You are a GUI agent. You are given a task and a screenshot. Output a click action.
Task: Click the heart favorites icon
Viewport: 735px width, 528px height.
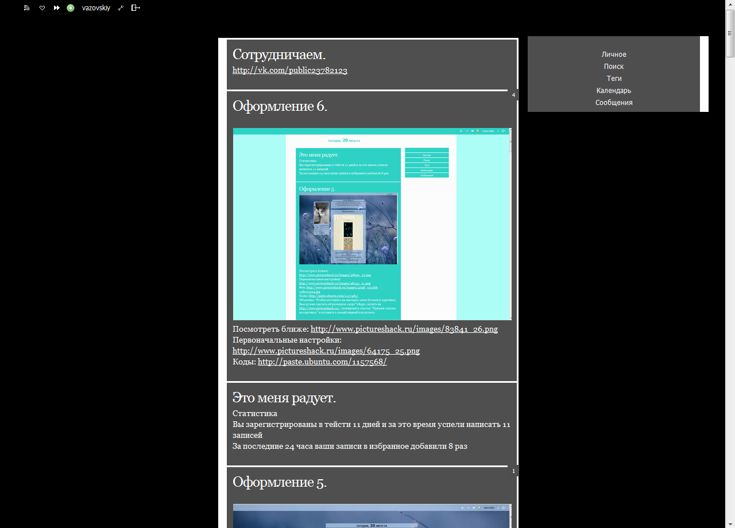(42, 8)
